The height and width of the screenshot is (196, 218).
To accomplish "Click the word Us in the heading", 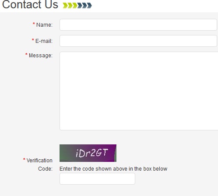I will [51, 4].
